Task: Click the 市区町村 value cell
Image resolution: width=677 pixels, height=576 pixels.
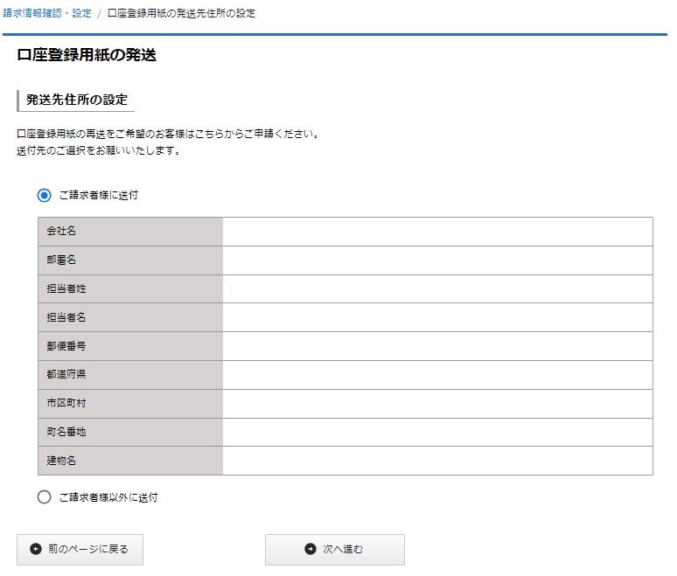Action: click(x=438, y=404)
